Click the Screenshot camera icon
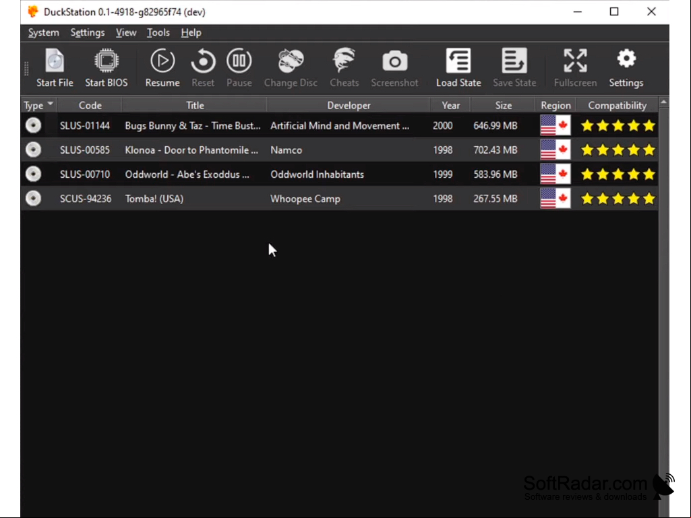Image resolution: width=691 pixels, height=518 pixels. point(394,61)
